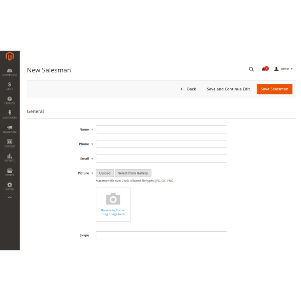
Task: Open the Content sidebar icon menu
Action: 10,143
